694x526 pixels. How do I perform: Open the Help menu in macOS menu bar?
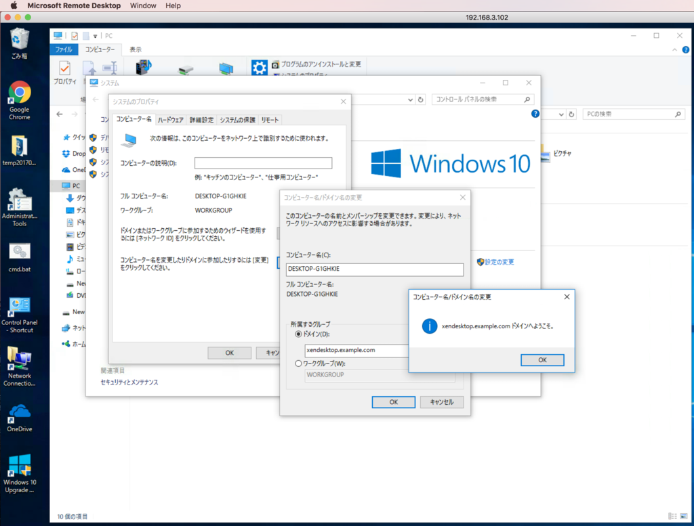click(173, 5)
